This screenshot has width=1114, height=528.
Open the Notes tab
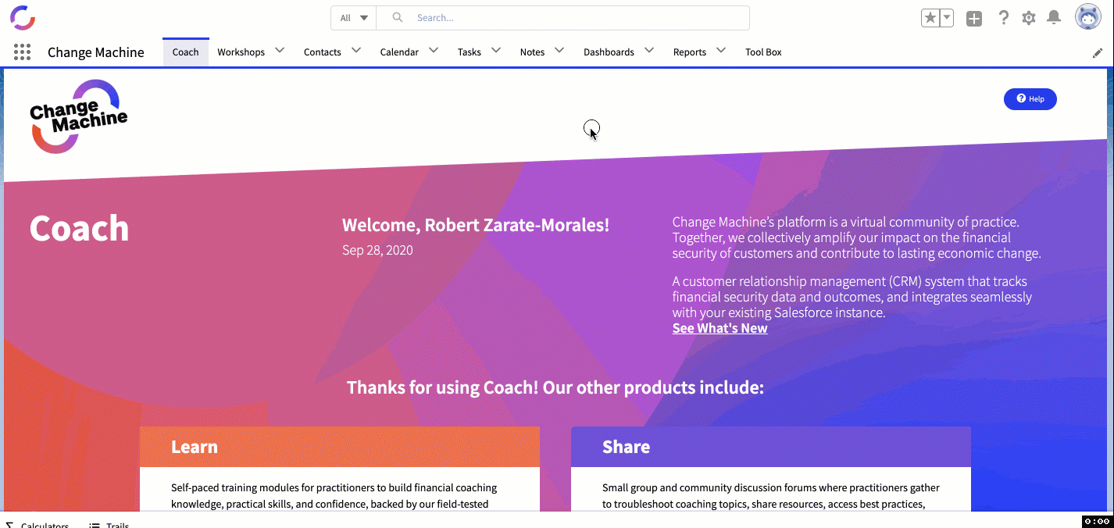point(533,52)
